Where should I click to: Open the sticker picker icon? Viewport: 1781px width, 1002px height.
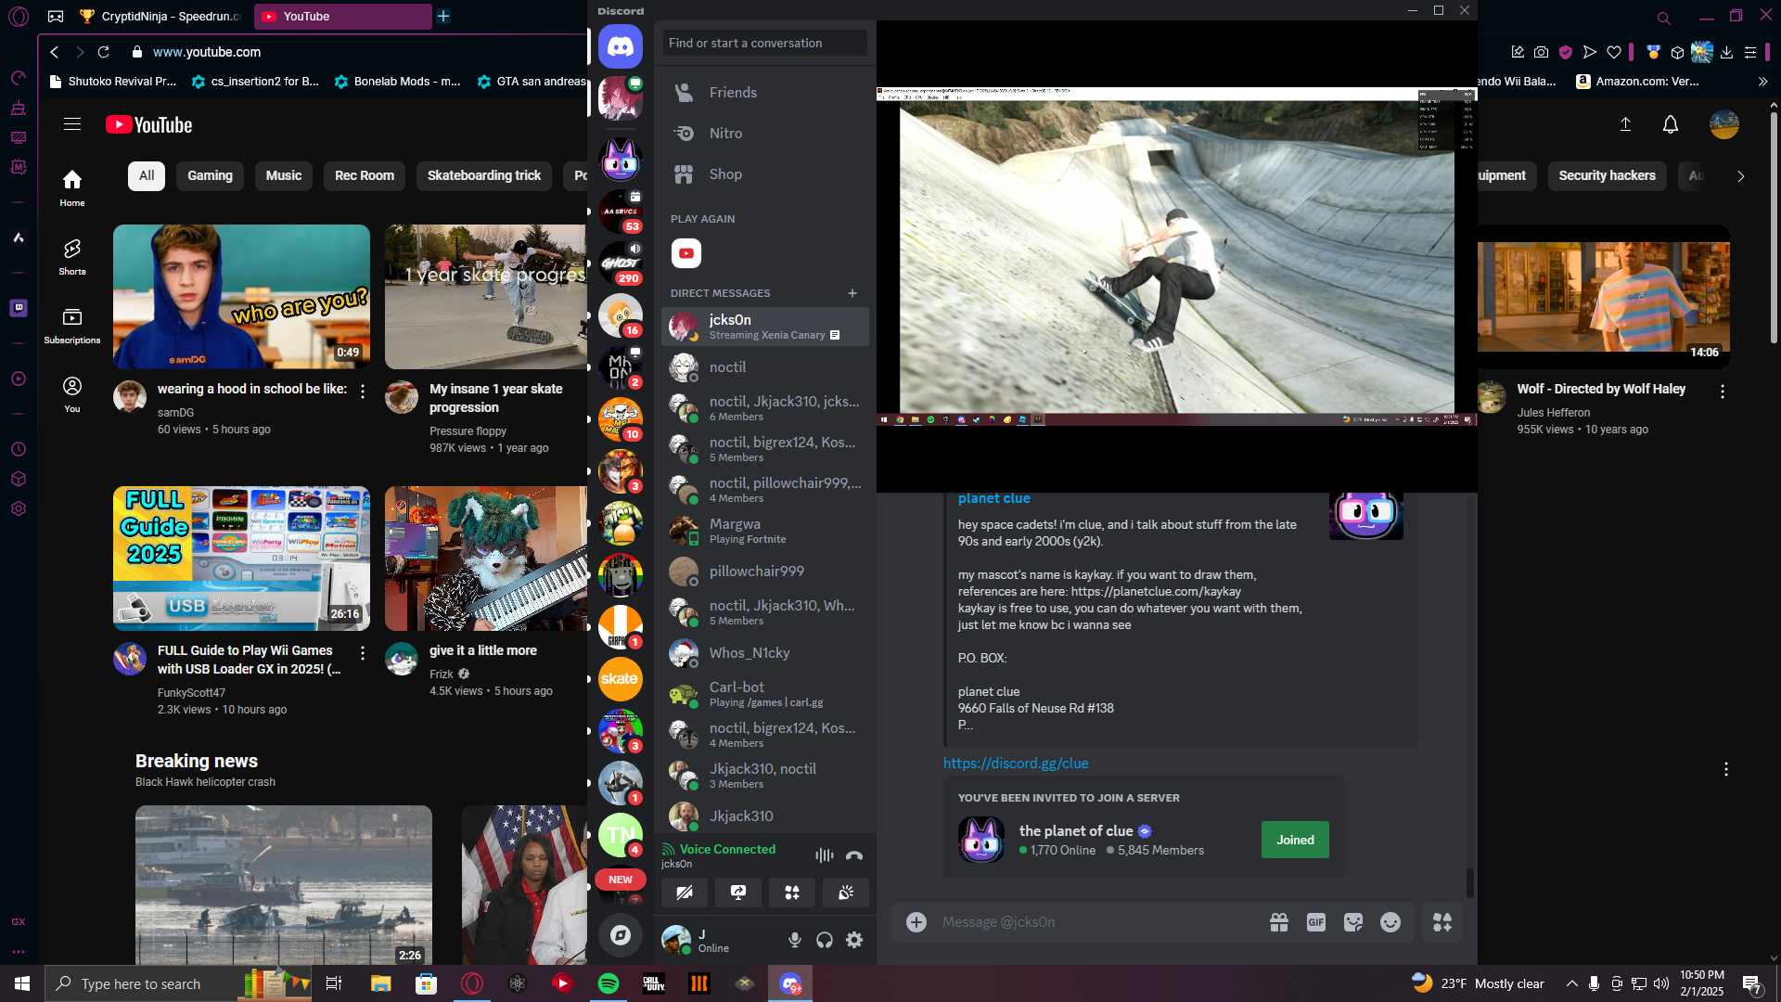pyautogui.click(x=1353, y=922)
